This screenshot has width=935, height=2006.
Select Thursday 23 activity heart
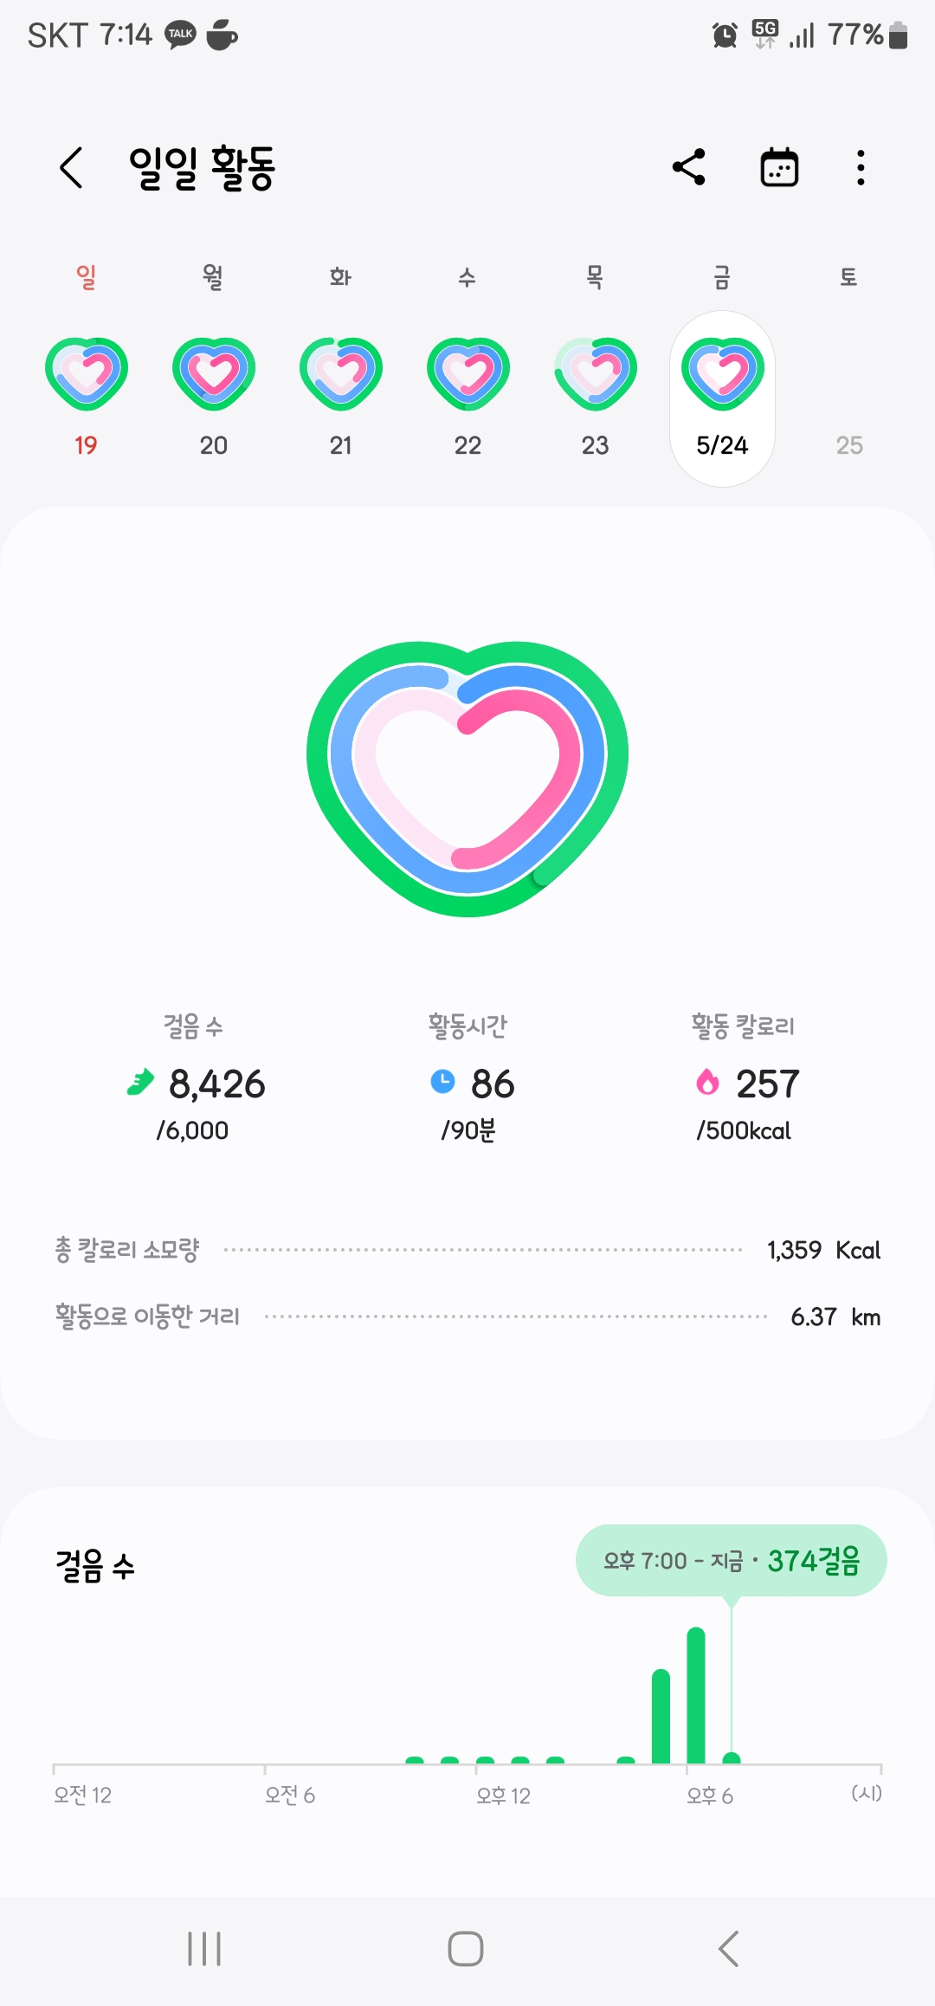[x=596, y=374]
